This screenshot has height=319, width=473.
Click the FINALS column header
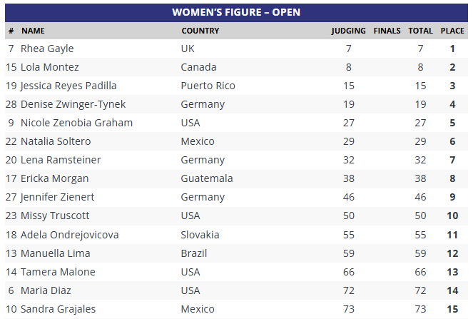coord(387,31)
